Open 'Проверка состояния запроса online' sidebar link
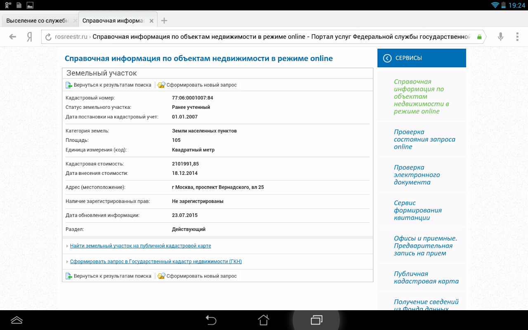This screenshot has width=528, height=330. point(424,139)
